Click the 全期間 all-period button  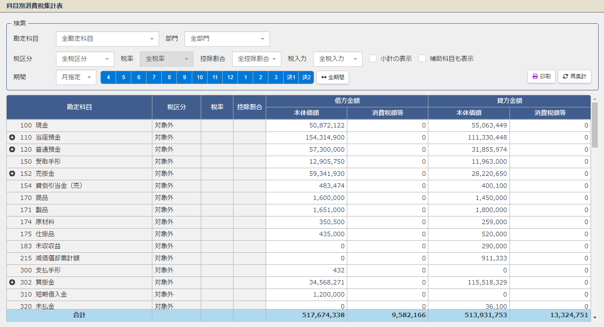[332, 77]
